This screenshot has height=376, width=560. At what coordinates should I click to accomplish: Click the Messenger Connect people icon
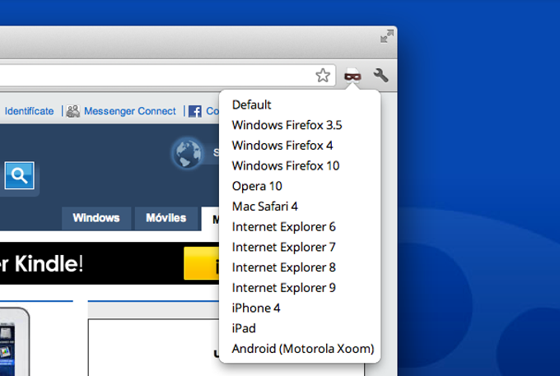pyautogui.click(x=73, y=111)
